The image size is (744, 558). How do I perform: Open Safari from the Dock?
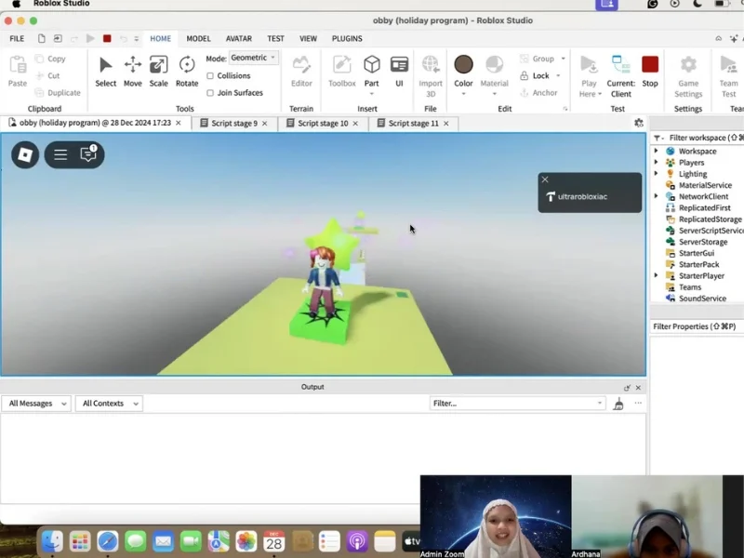click(x=108, y=541)
